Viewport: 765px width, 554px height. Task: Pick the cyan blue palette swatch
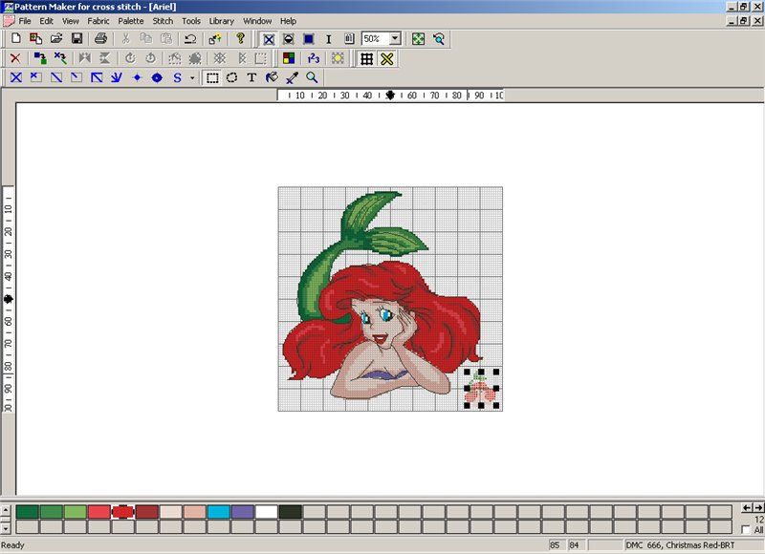219,512
